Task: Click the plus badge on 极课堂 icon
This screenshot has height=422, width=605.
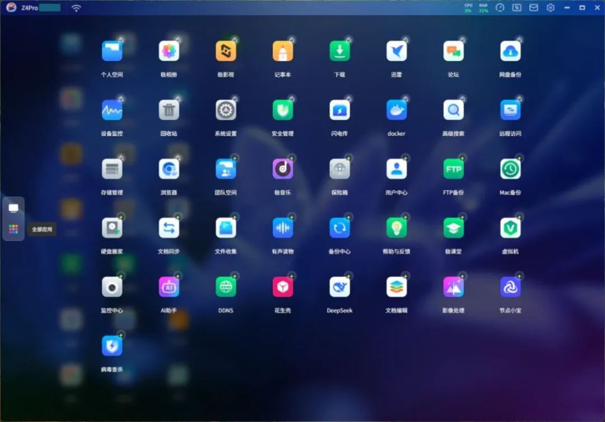Action: pos(462,217)
